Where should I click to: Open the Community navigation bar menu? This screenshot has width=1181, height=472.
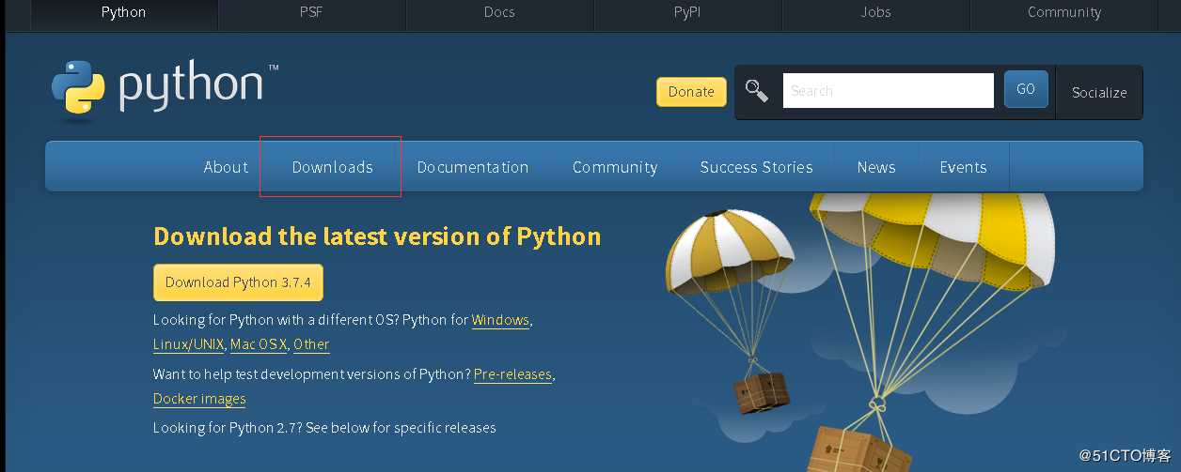[x=615, y=167]
